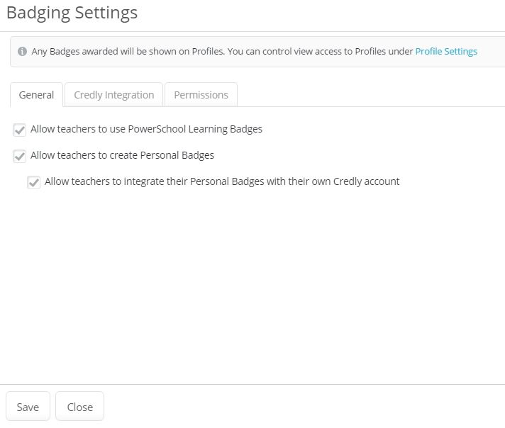The width and height of the screenshot is (505, 428).
Task: Open the Profile Settings link
Action: 446,52
